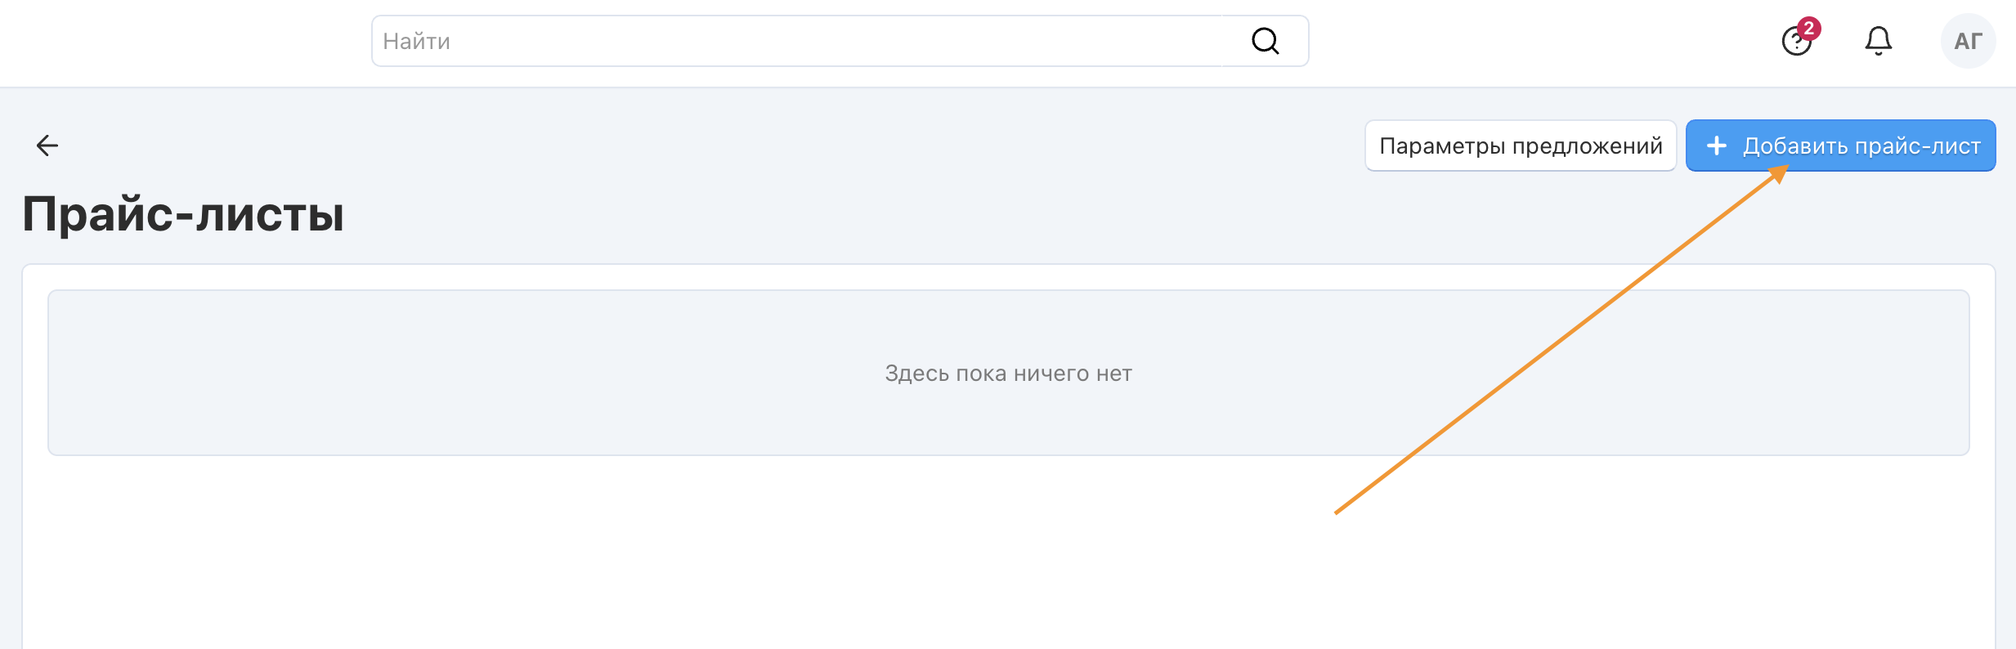
Task: Click the blank header area left of search
Action: coord(180,41)
